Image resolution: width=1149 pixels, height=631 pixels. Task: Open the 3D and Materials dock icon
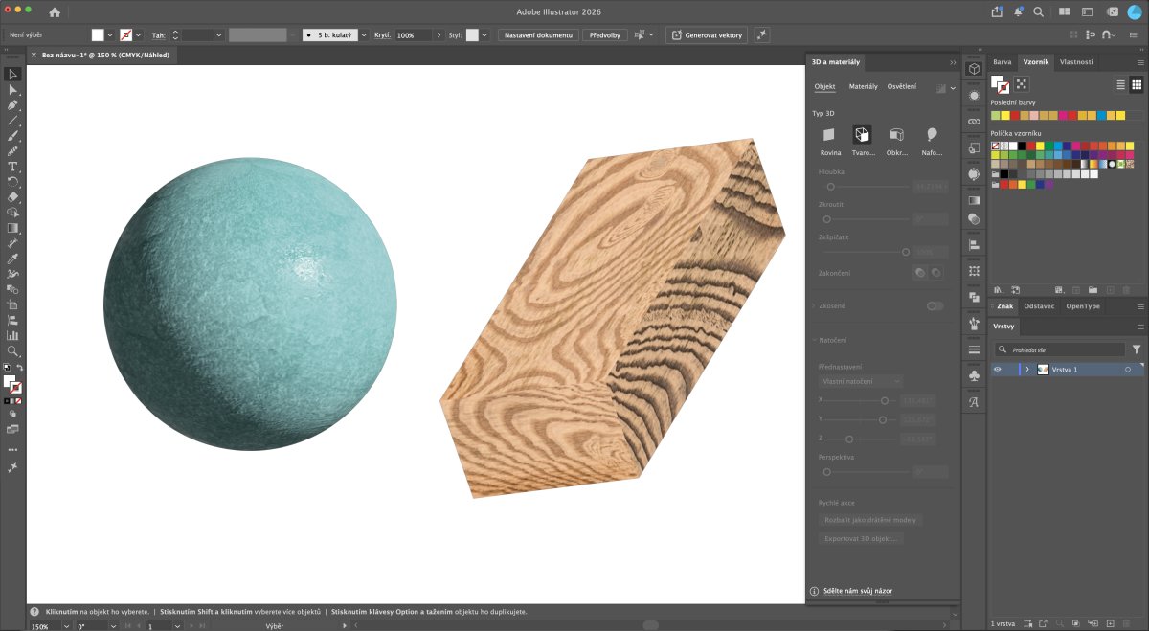pos(974,69)
